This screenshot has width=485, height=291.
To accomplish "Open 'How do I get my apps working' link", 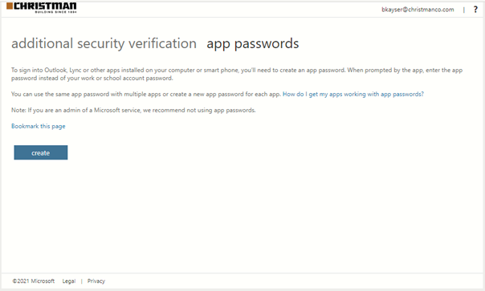I will click(x=353, y=95).
